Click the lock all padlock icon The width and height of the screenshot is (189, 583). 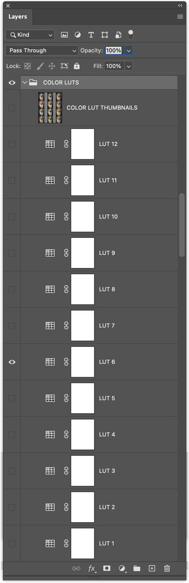tap(77, 66)
